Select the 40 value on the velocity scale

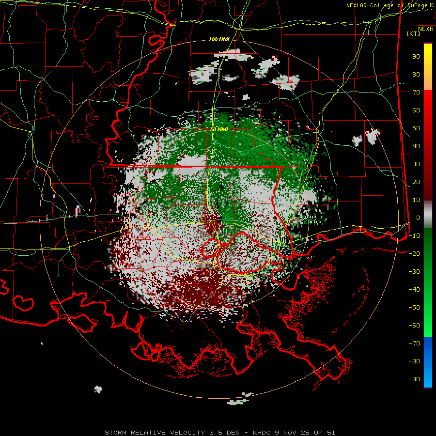416,146
